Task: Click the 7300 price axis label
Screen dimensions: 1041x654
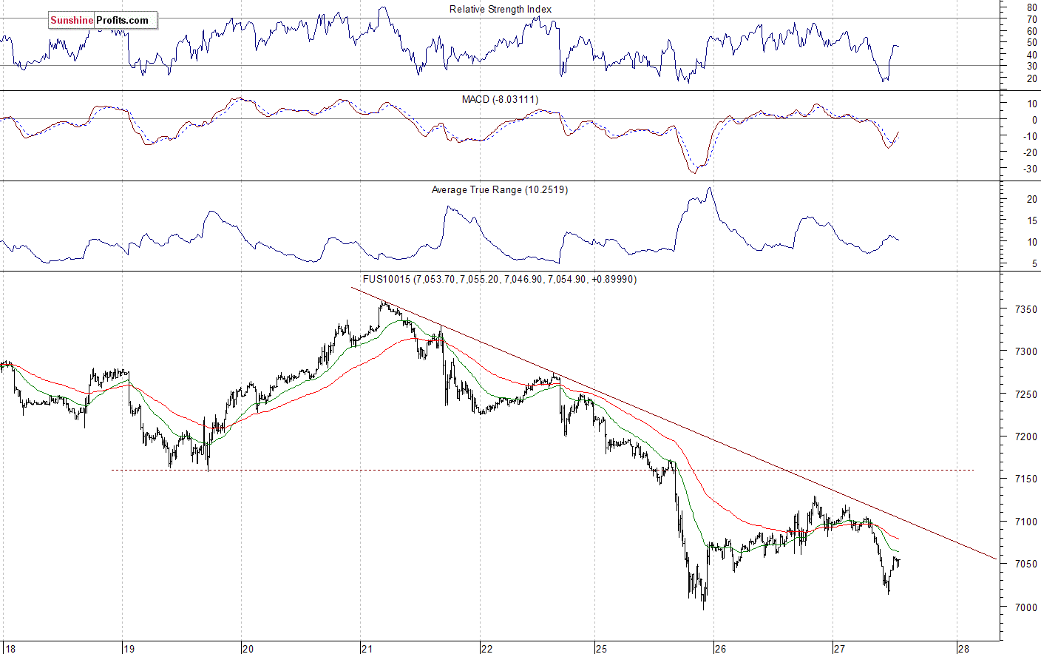Action: click(x=1026, y=351)
